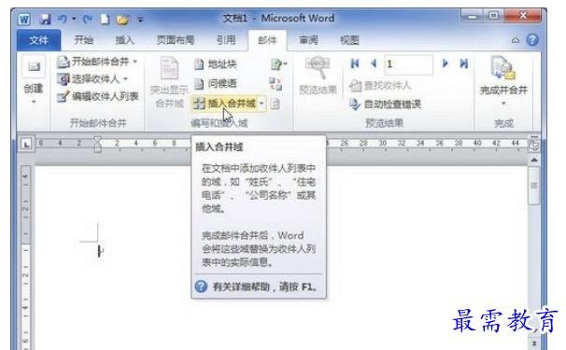Minimize the ribbon with the caret icon
The width and height of the screenshot is (566, 350).
(x=516, y=40)
